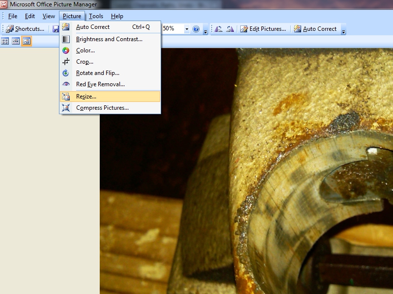The image size is (393, 294).
Task: Open the Edit menu
Action: pos(30,16)
